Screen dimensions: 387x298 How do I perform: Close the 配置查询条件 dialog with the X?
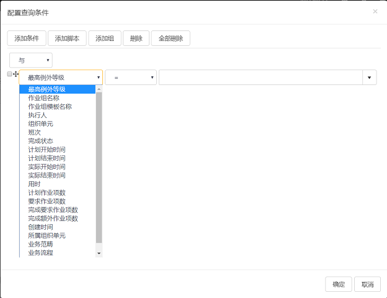[375, 11]
